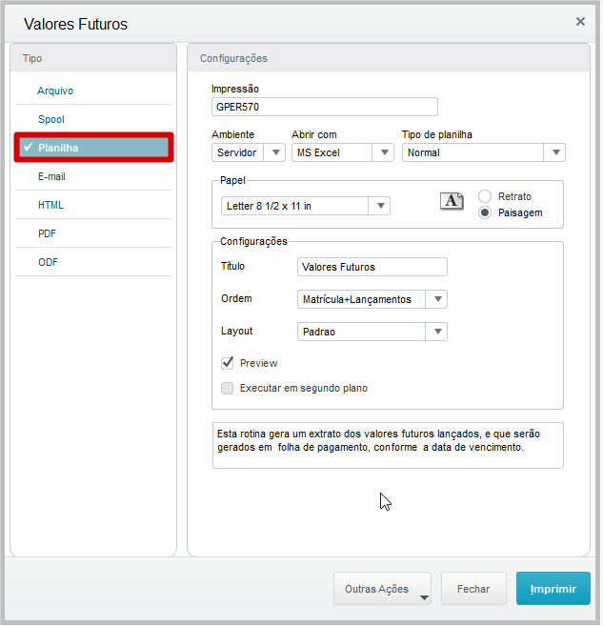Close the Valores Futuros dialog with X
The width and height of the screenshot is (603, 626).
(x=580, y=22)
